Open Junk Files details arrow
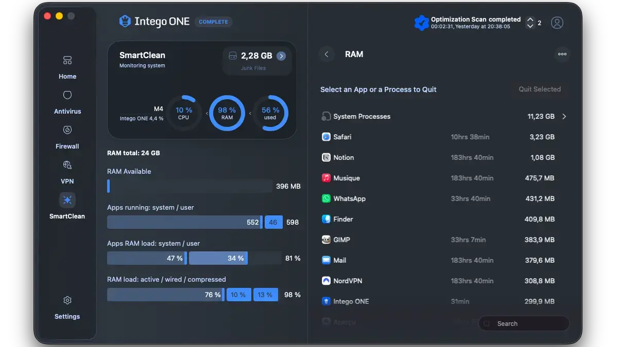This screenshot has width=618, height=347. (281, 56)
